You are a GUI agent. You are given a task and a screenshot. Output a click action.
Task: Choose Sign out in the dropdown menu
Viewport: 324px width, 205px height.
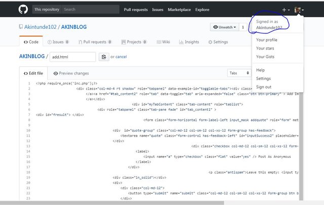tap(264, 87)
